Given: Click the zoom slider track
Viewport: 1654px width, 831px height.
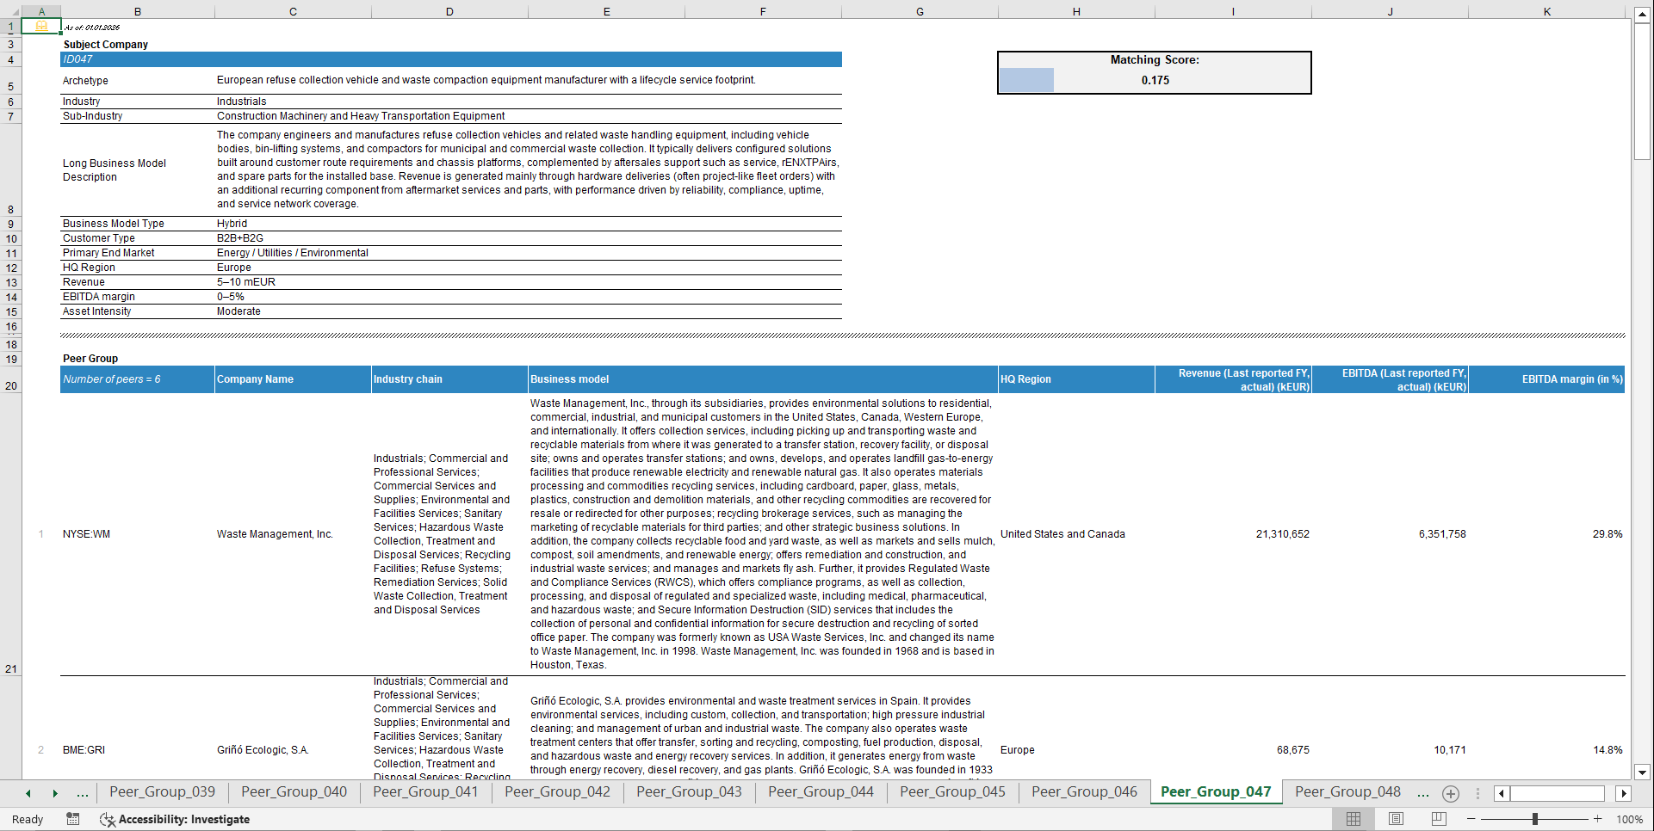Looking at the screenshot, I should pyautogui.click(x=1537, y=819).
